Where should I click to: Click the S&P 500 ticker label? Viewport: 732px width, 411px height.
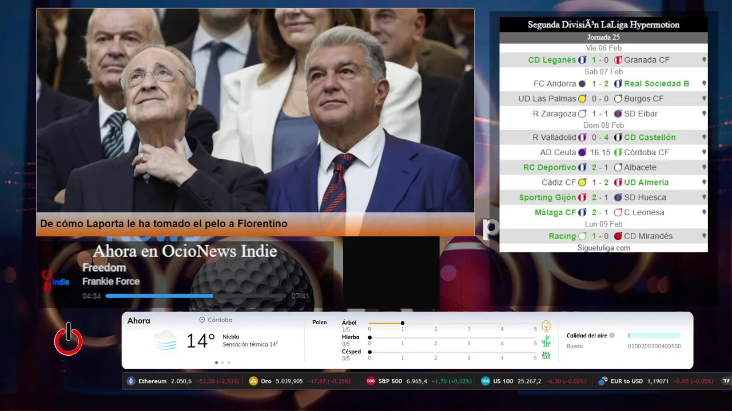390,381
